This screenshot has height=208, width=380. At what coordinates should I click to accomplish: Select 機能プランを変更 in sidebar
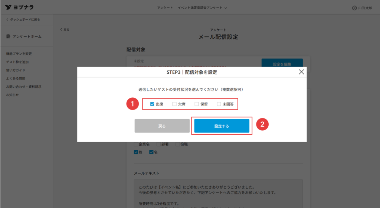(19, 54)
